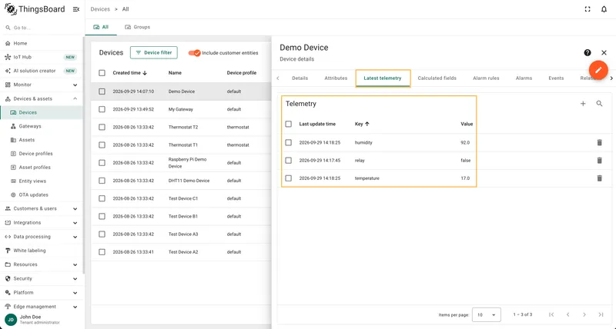Open AI solution creator
This screenshot has height=329, width=616.
[x=42, y=71]
